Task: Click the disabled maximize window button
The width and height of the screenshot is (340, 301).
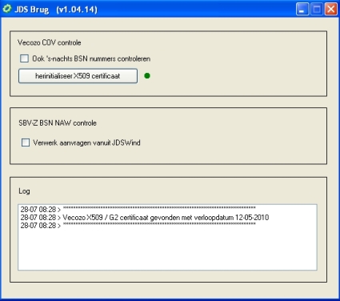Action: [x=317, y=10]
